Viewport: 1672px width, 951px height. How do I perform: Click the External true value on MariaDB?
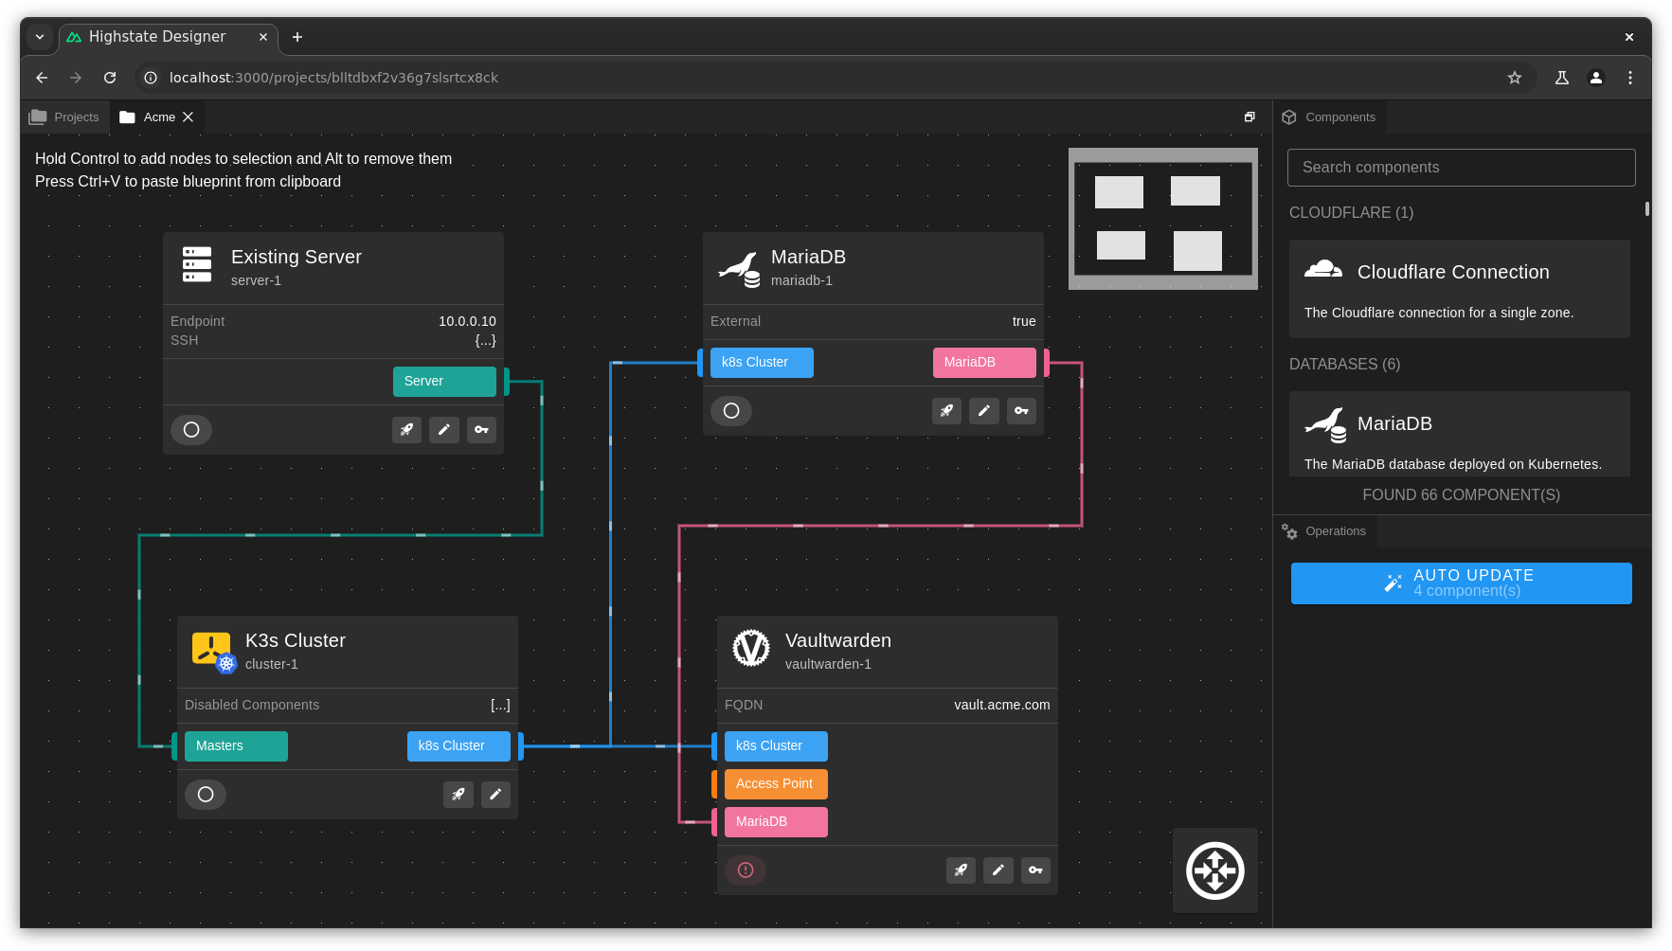pos(1024,321)
